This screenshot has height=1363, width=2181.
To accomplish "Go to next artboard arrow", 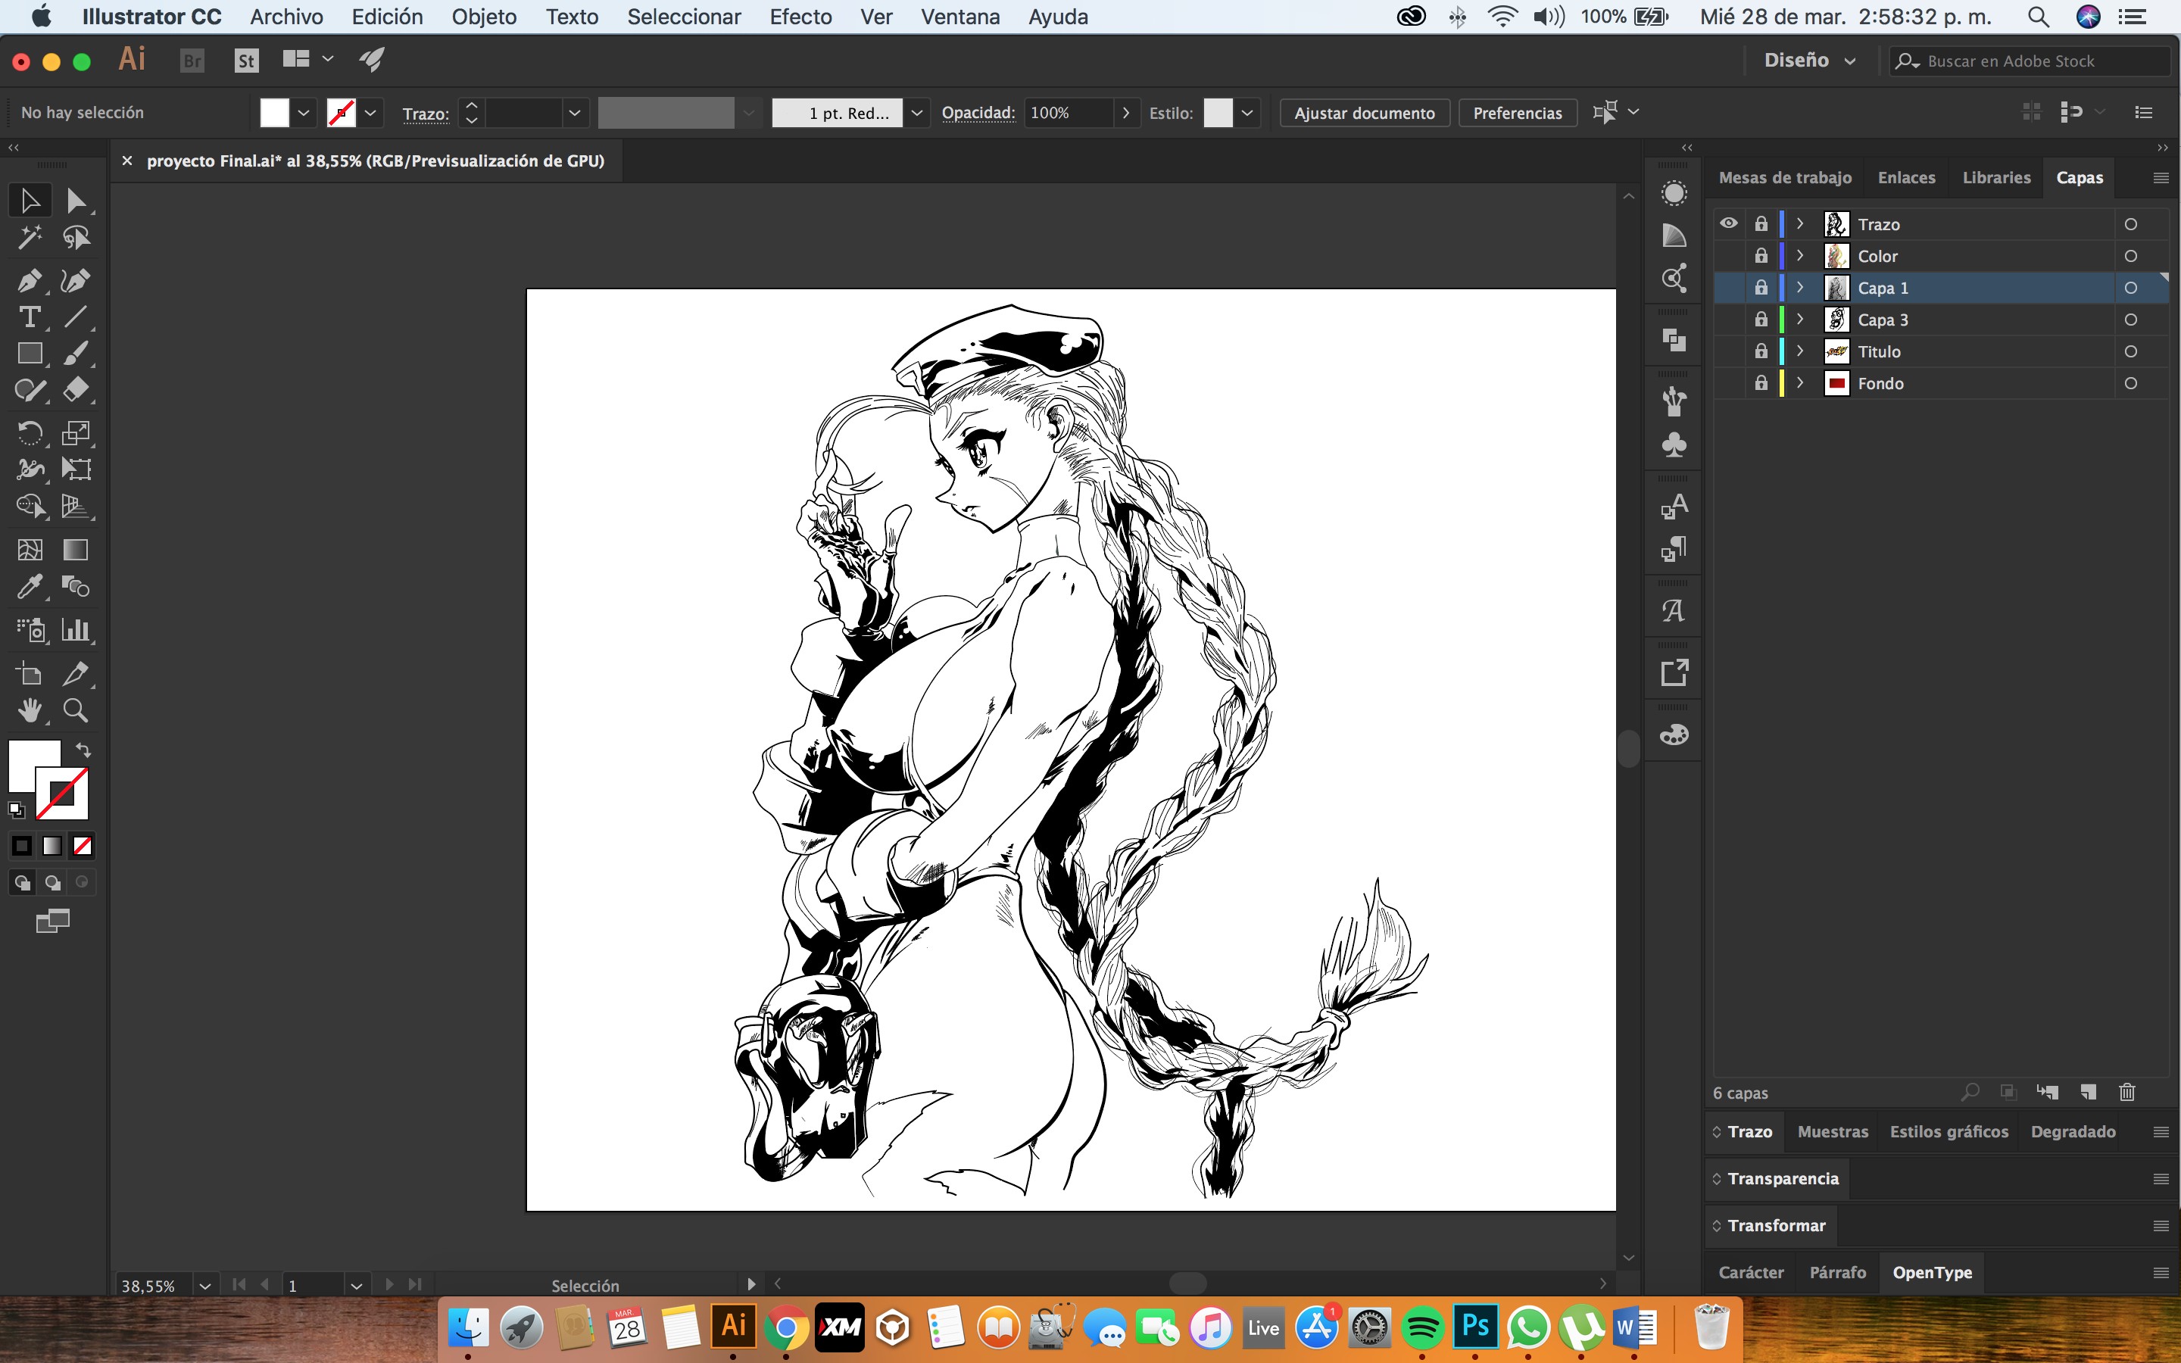I will coord(389,1284).
